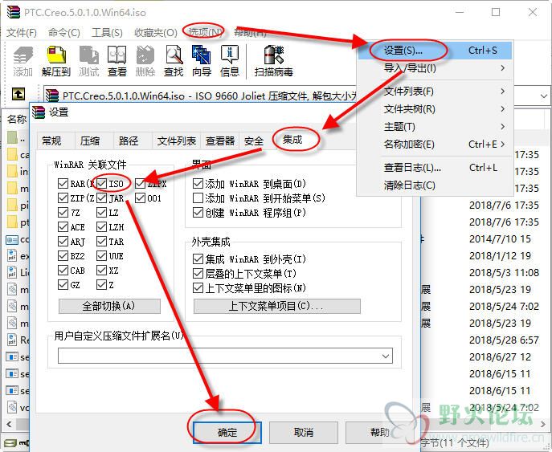This screenshot has height=452, width=552.
Task: Click the 取消 button
Action: [x=304, y=432]
